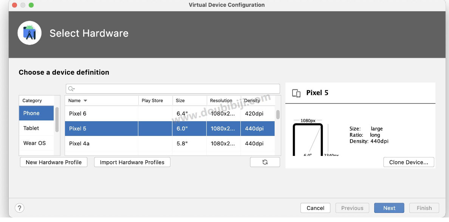449x222 pixels.
Task: Click the Name column sort arrow
Action: click(x=85, y=101)
